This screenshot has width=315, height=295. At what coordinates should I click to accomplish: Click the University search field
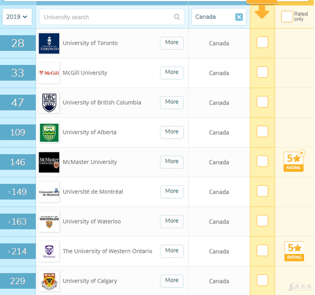(x=111, y=17)
